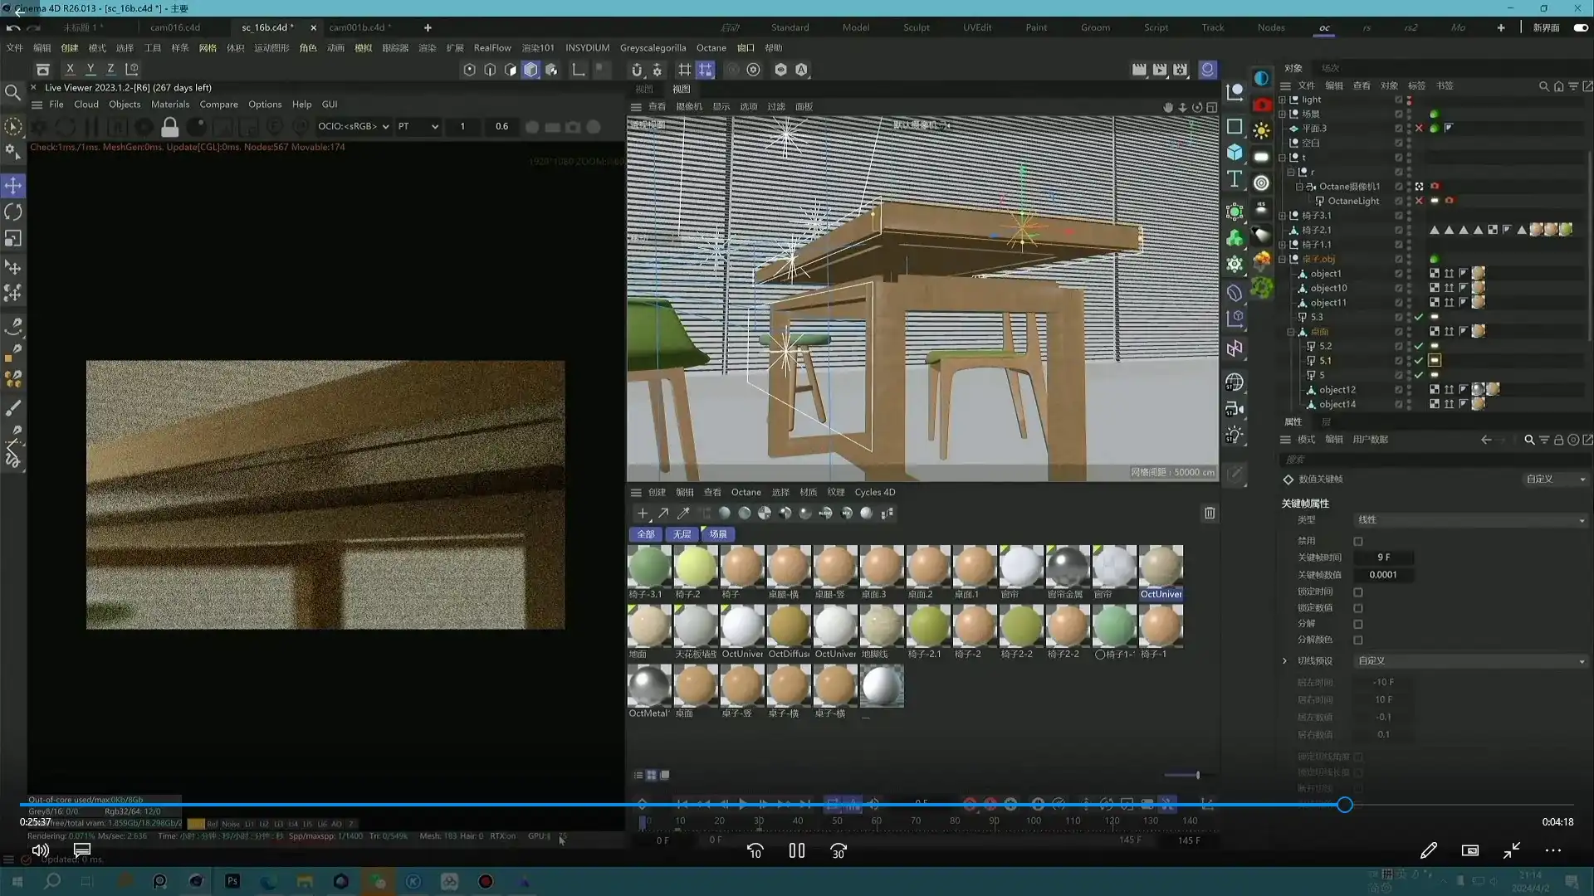Select the Scale tool in the left toolbar
Screen dimensions: 1594x896
coord(13,238)
